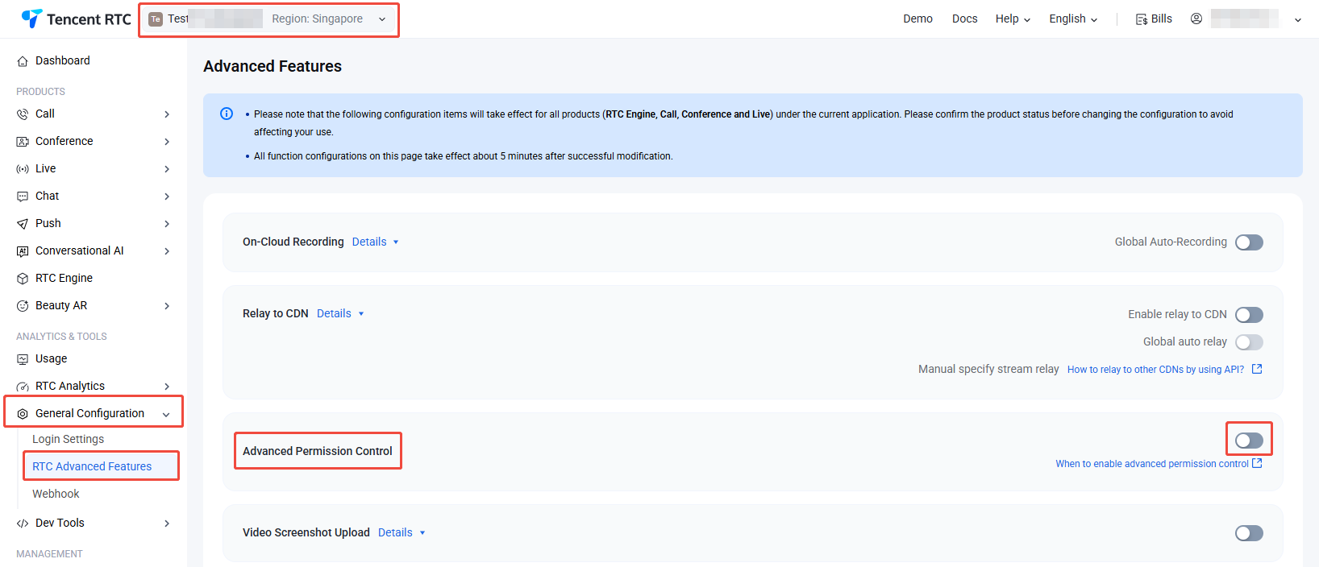The image size is (1319, 567).
Task: Click the info icon in notice banner
Action: (x=227, y=114)
